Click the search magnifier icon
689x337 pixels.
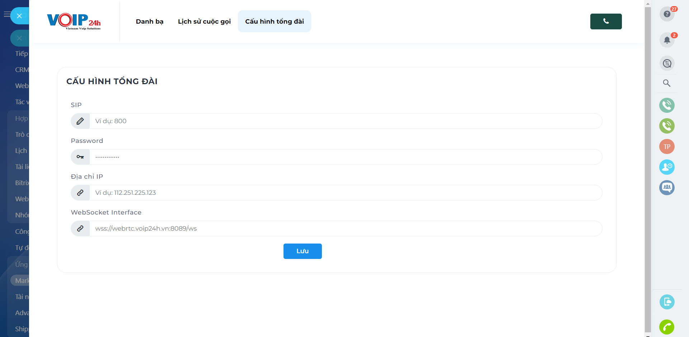(666, 83)
